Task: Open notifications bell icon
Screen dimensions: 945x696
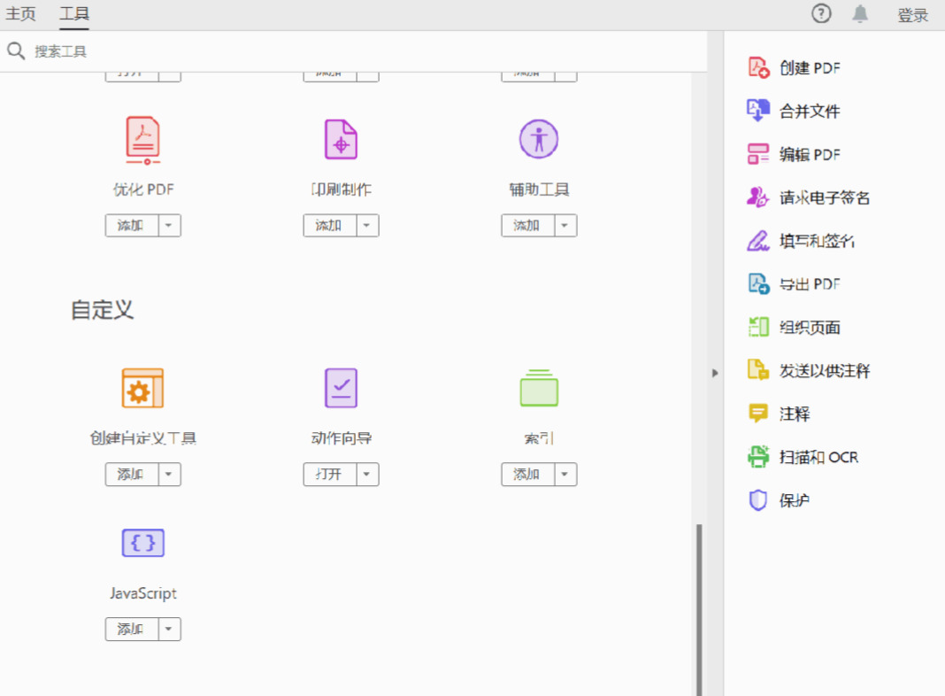Action: click(x=860, y=14)
